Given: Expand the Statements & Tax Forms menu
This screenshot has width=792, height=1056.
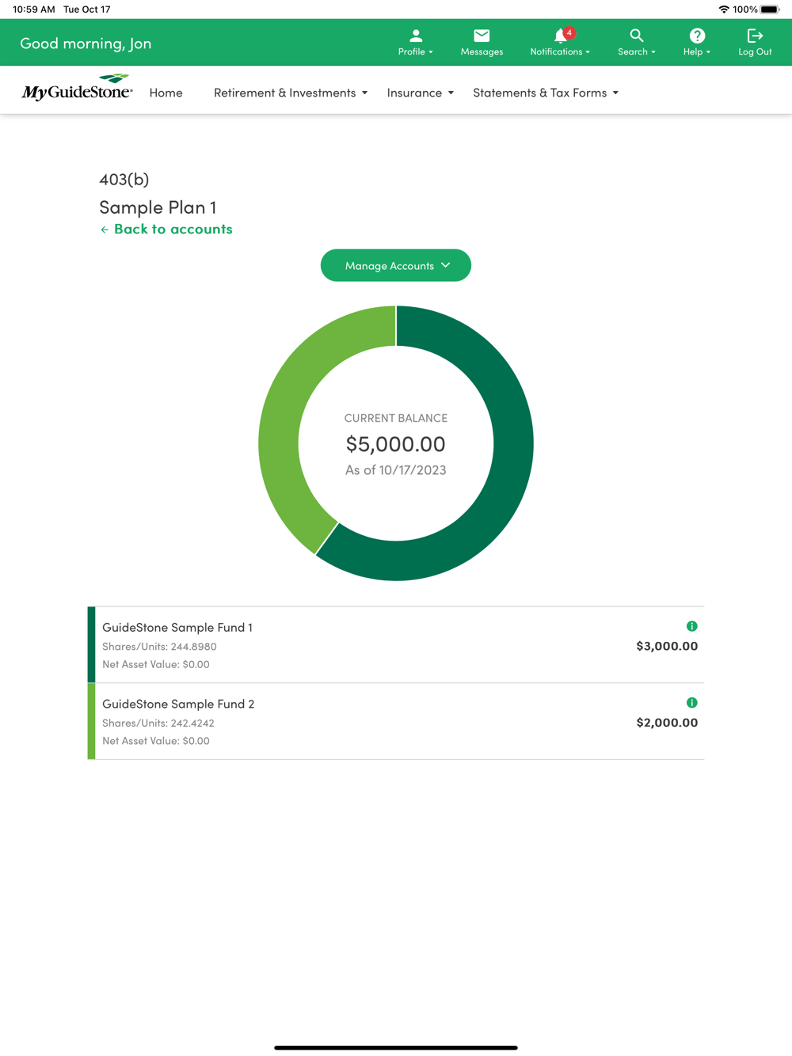Looking at the screenshot, I should click(546, 93).
